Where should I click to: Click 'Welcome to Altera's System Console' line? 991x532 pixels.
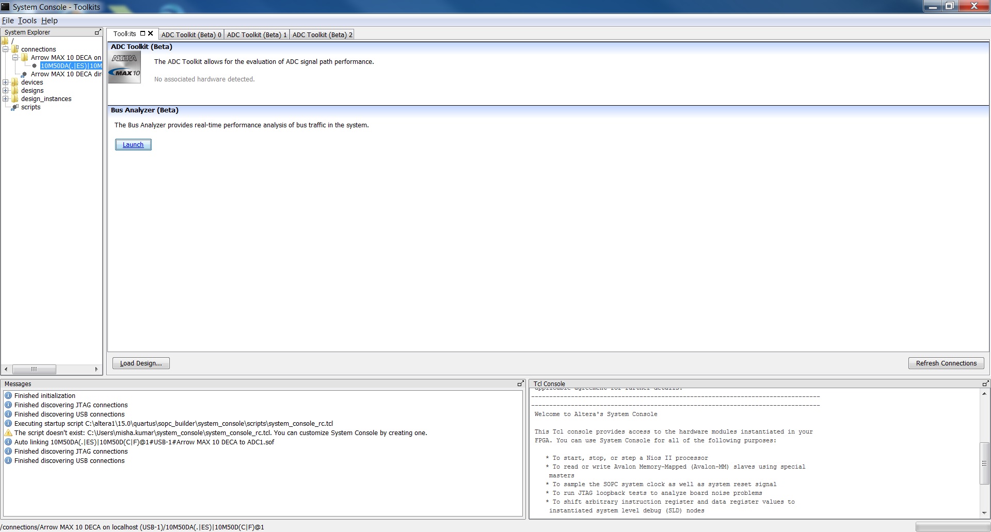click(x=596, y=414)
